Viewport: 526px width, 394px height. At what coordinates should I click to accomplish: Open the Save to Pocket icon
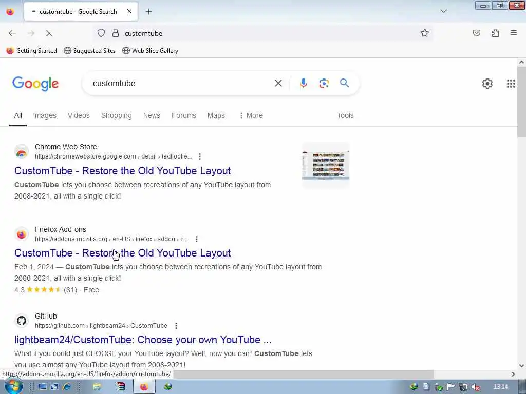[x=476, y=33]
